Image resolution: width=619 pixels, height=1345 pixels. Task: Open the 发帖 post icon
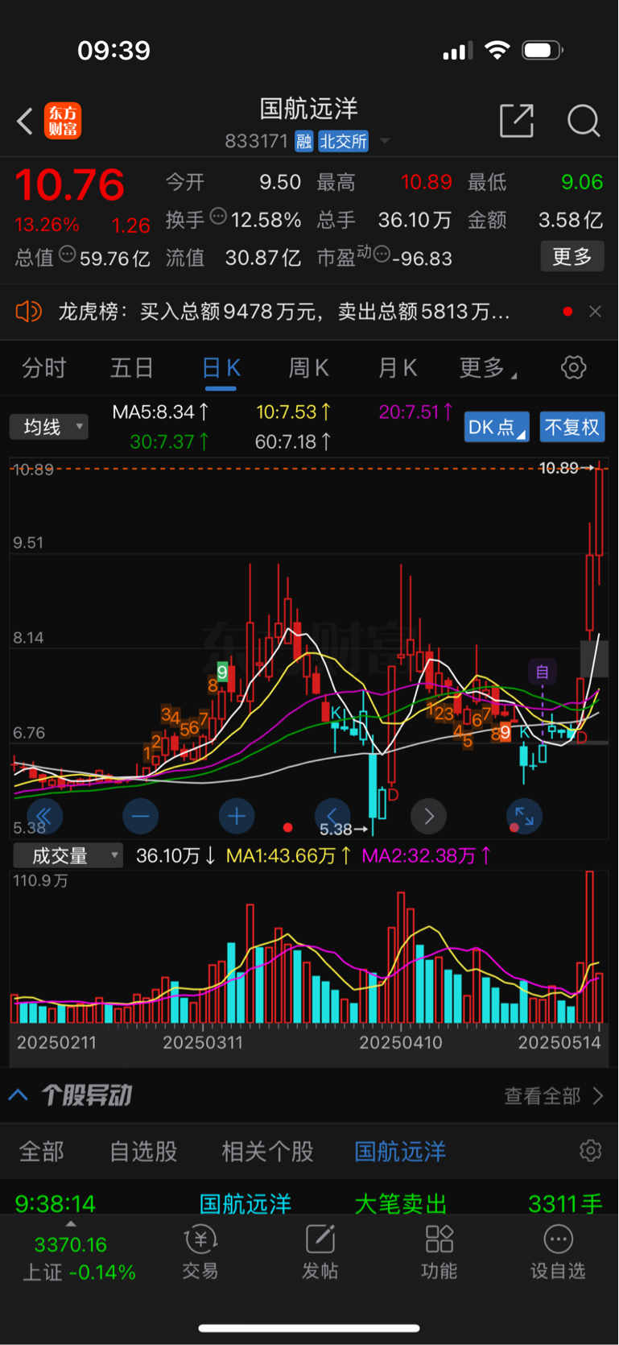pyautogui.click(x=320, y=1252)
